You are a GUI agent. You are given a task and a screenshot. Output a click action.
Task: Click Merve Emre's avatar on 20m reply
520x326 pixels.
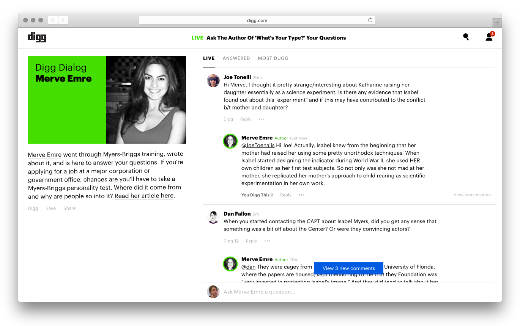(x=230, y=264)
